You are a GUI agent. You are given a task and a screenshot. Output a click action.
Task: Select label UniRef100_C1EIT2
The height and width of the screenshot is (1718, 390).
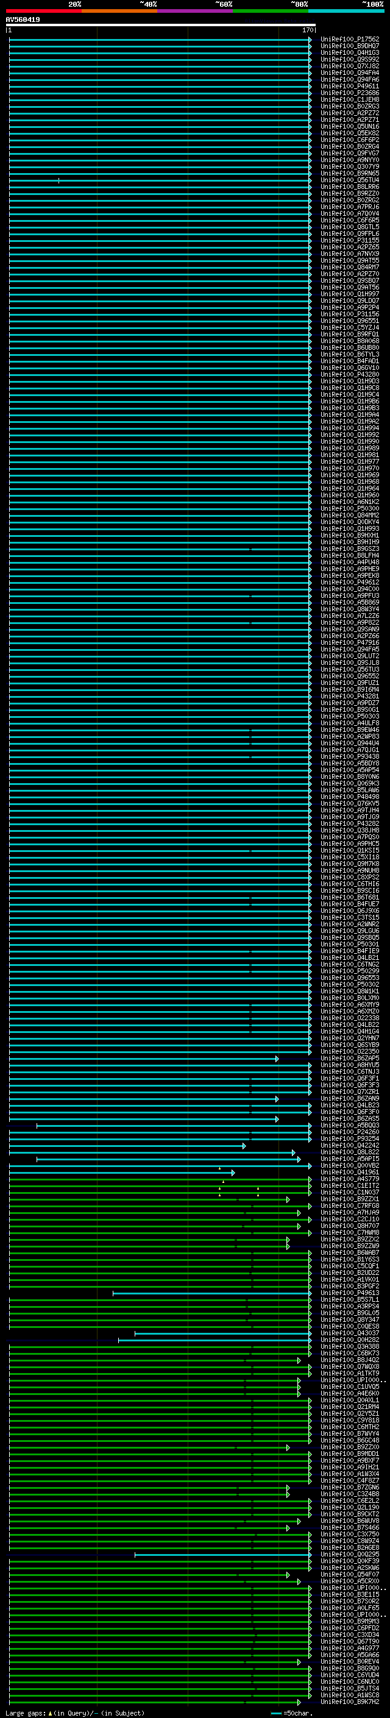click(349, 1185)
